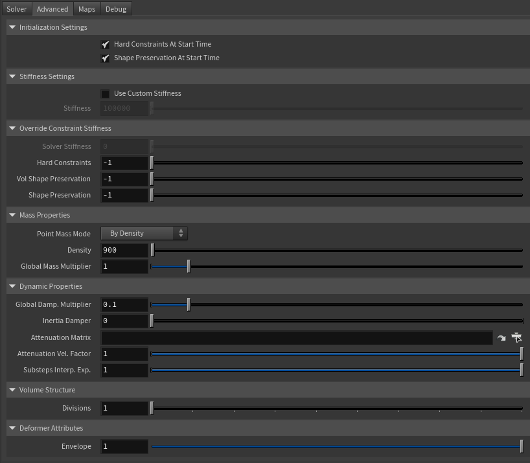Uncheck Hard Constraints At Start Time
The width and height of the screenshot is (530, 463).
click(x=106, y=44)
